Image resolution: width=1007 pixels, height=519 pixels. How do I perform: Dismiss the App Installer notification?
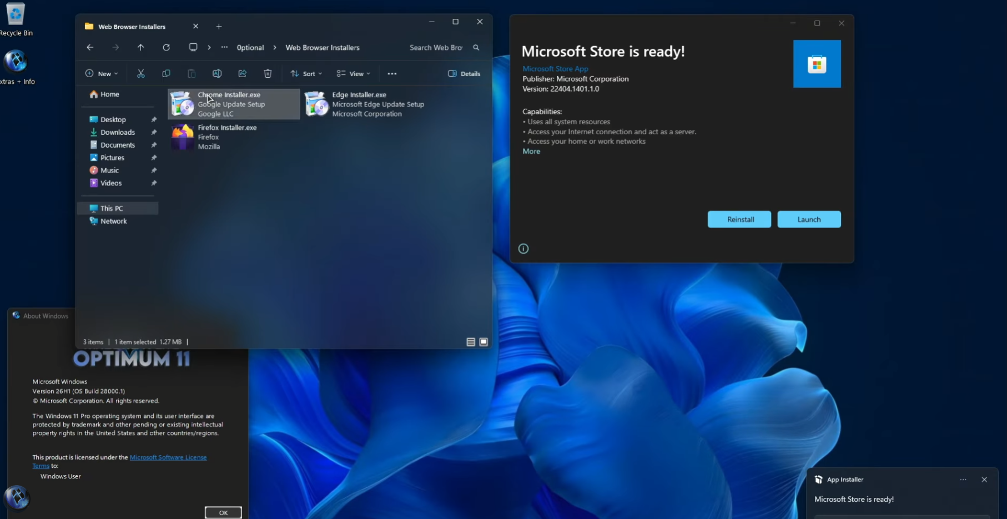984,480
